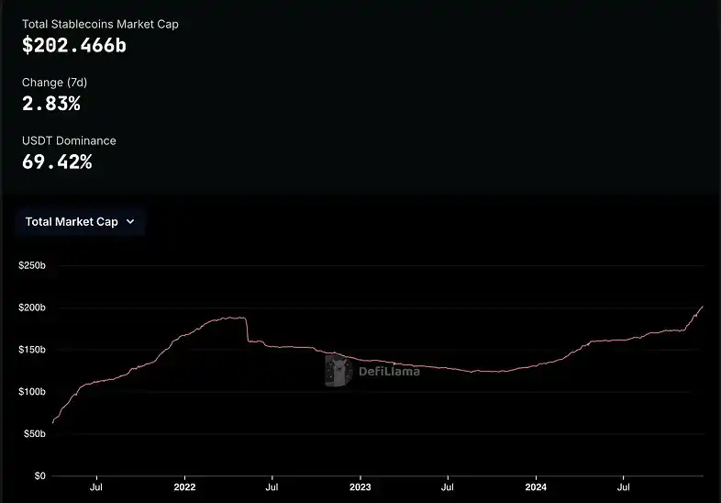
Task: Click the $50b y-axis label
Action: pos(34,434)
